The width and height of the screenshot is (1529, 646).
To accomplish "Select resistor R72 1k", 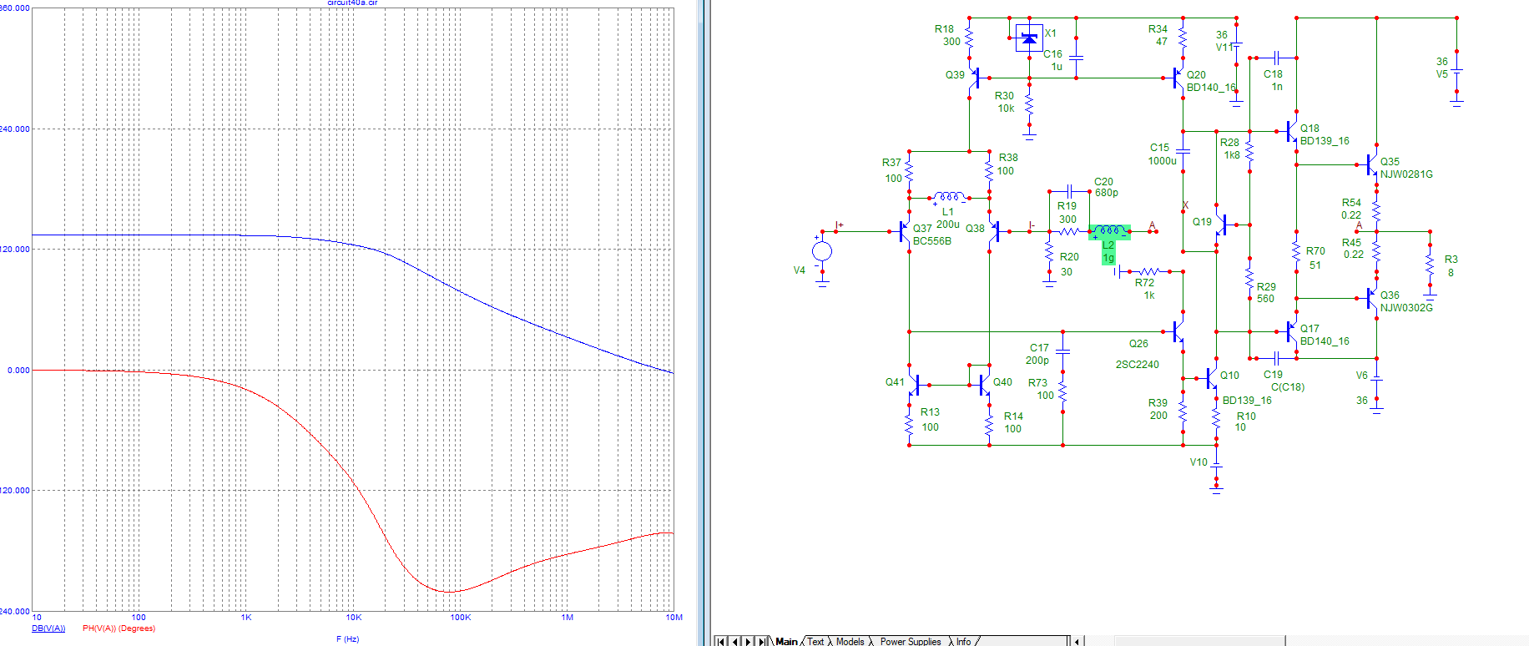I will (1149, 271).
